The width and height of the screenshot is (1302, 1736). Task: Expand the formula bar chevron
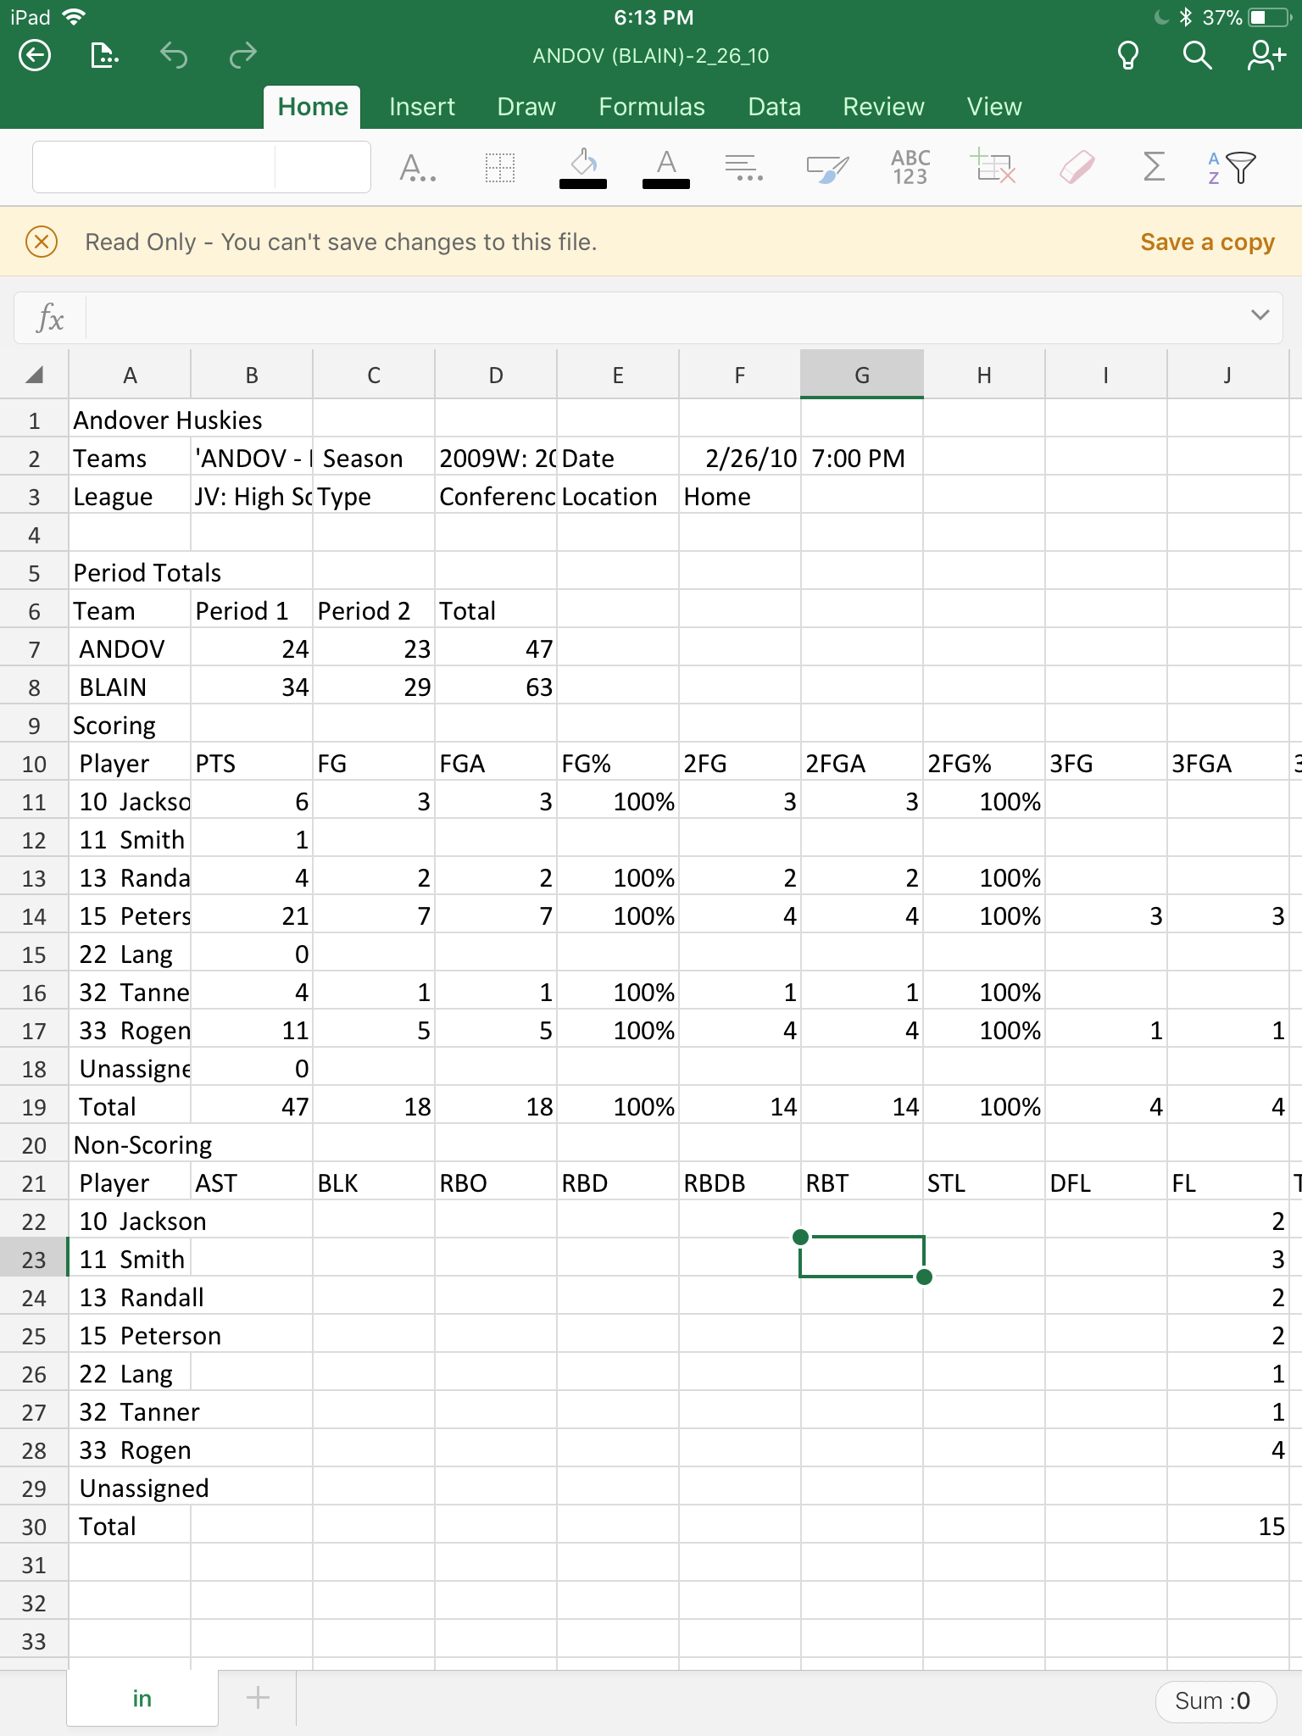pyautogui.click(x=1260, y=315)
